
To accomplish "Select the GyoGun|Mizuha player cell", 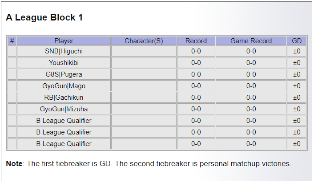I will (64, 109).
